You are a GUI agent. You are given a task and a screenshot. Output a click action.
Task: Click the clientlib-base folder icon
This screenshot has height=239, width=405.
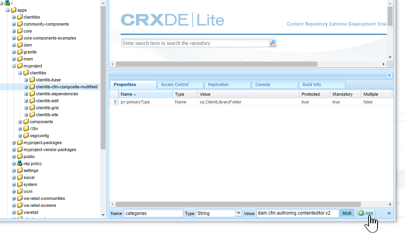pos(32,79)
